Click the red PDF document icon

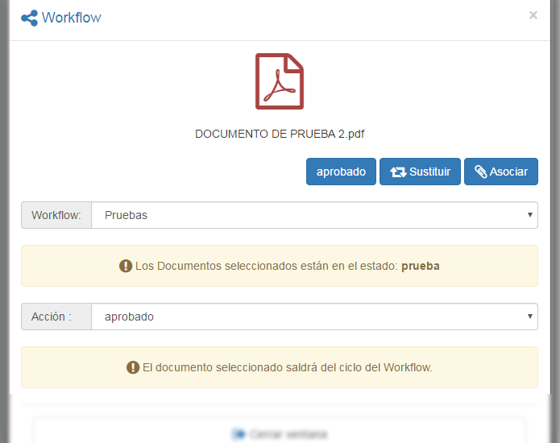coord(280,81)
